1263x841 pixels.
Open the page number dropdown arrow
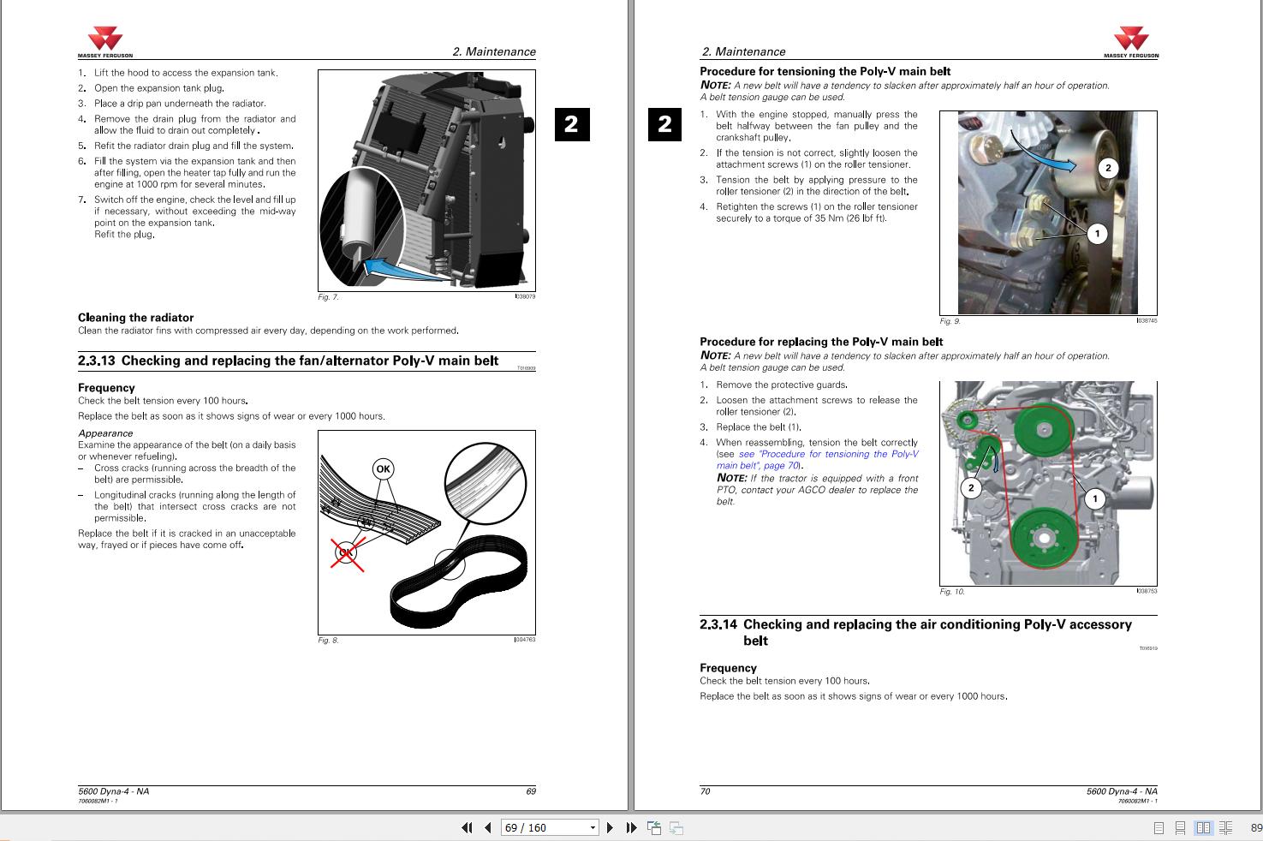click(x=592, y=827)
